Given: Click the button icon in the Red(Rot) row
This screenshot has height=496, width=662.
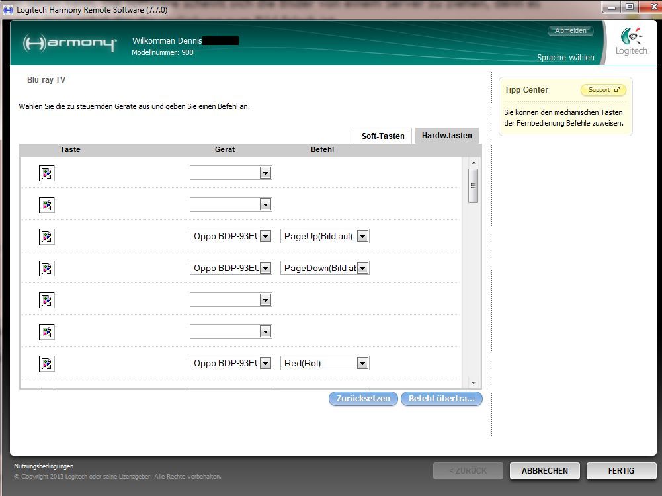Looking at the screenshot, I should pyautogui.click(x=47, y=364).
